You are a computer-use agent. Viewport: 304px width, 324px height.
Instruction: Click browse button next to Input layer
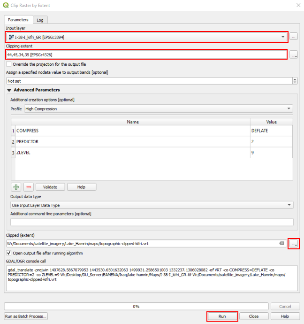[294, 36]
